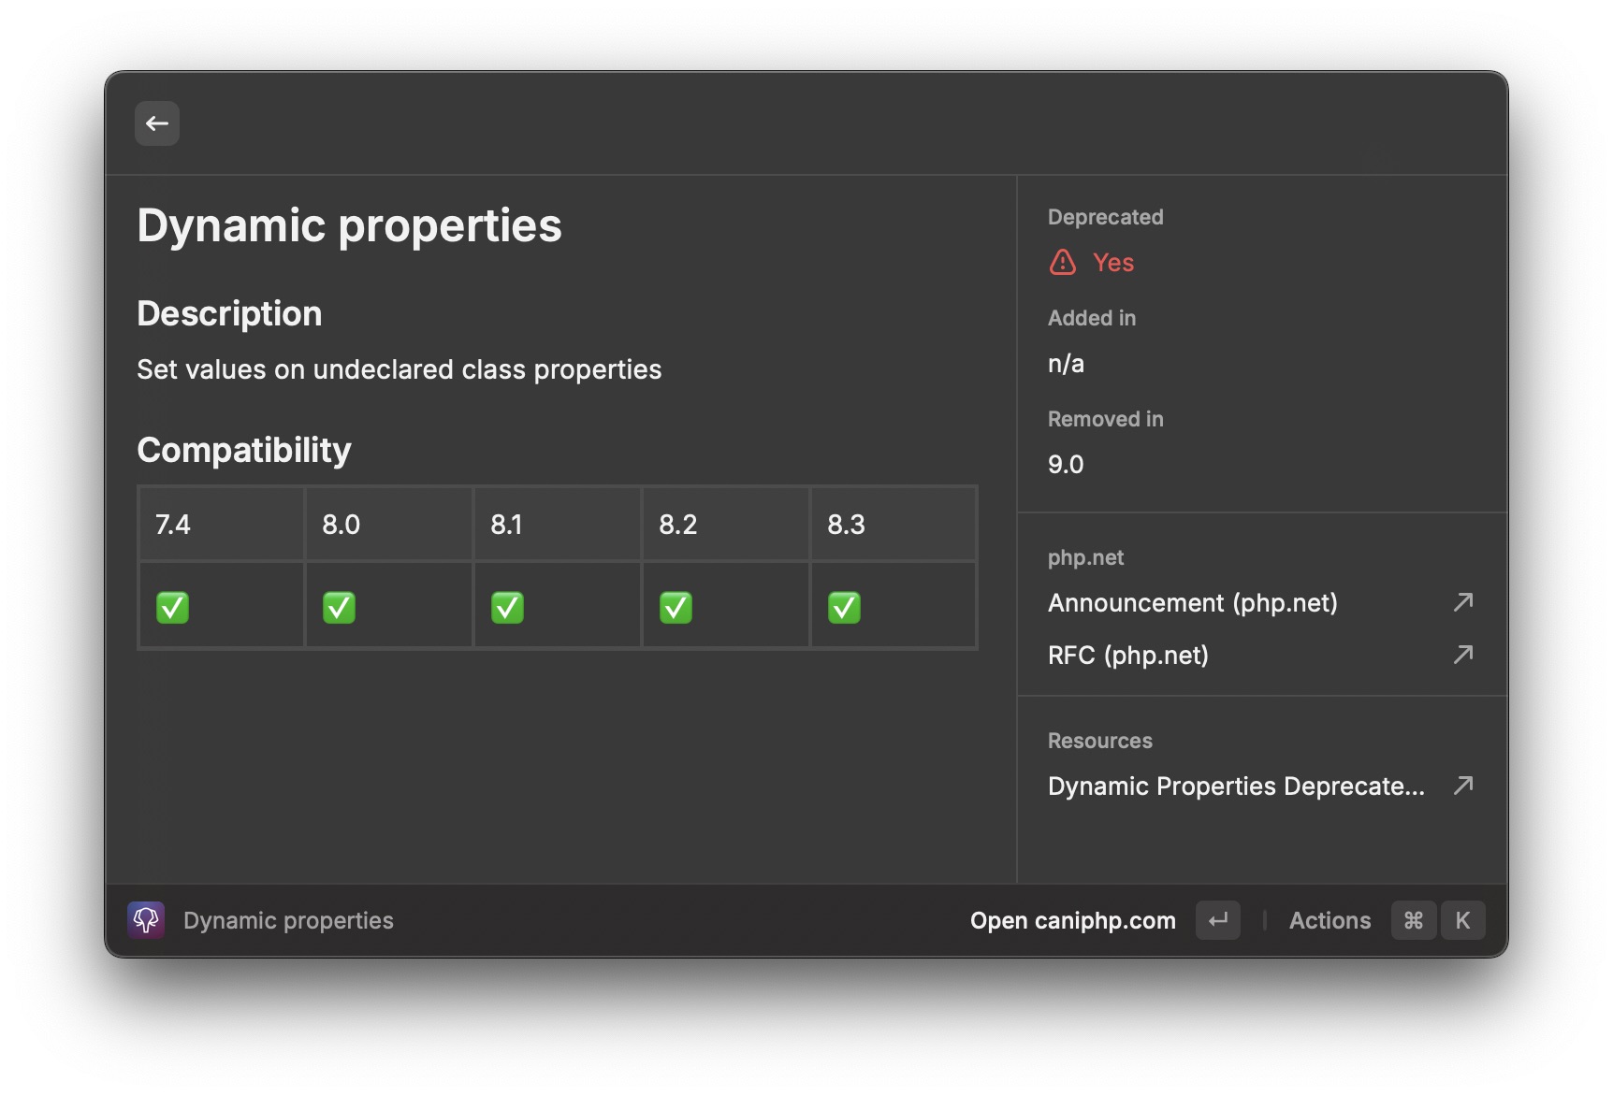Image resolution: width=1613 pixels, height=1096 pixels.
Task: Open the Actions menu
Action: tap(1330, 920)
